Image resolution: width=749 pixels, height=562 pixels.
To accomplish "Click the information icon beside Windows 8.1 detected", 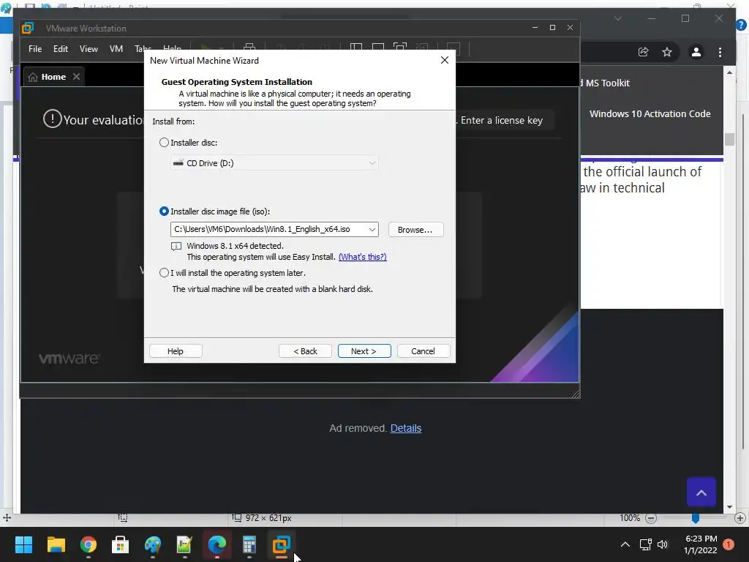I will 176,247.
